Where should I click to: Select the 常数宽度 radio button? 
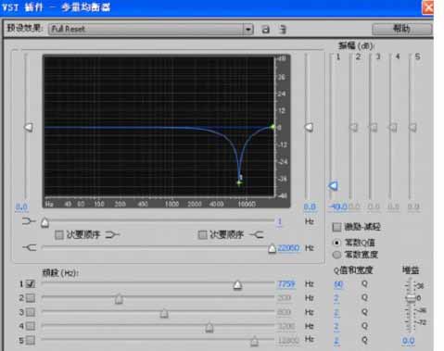[336, 255]
